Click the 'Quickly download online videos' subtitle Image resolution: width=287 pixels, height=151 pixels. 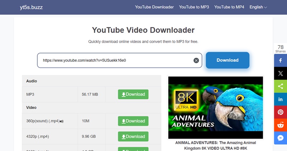click(143, 42)
